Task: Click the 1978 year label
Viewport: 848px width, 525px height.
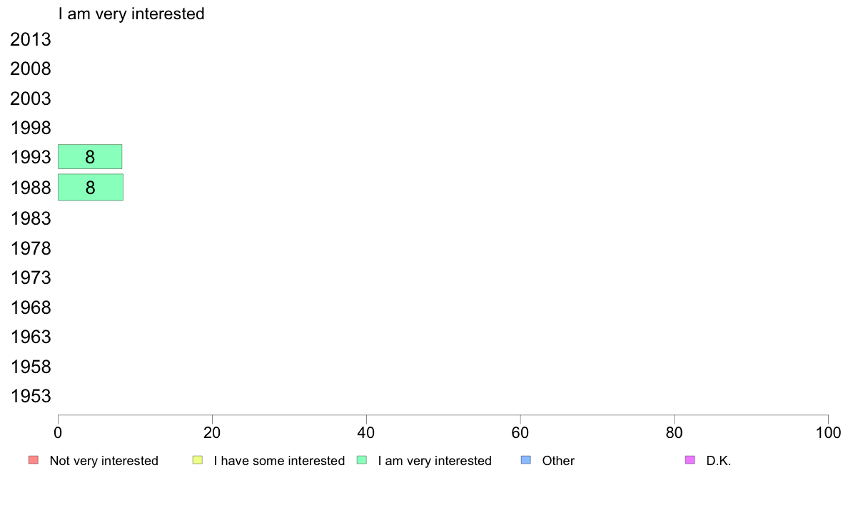Action: [31, 248]
